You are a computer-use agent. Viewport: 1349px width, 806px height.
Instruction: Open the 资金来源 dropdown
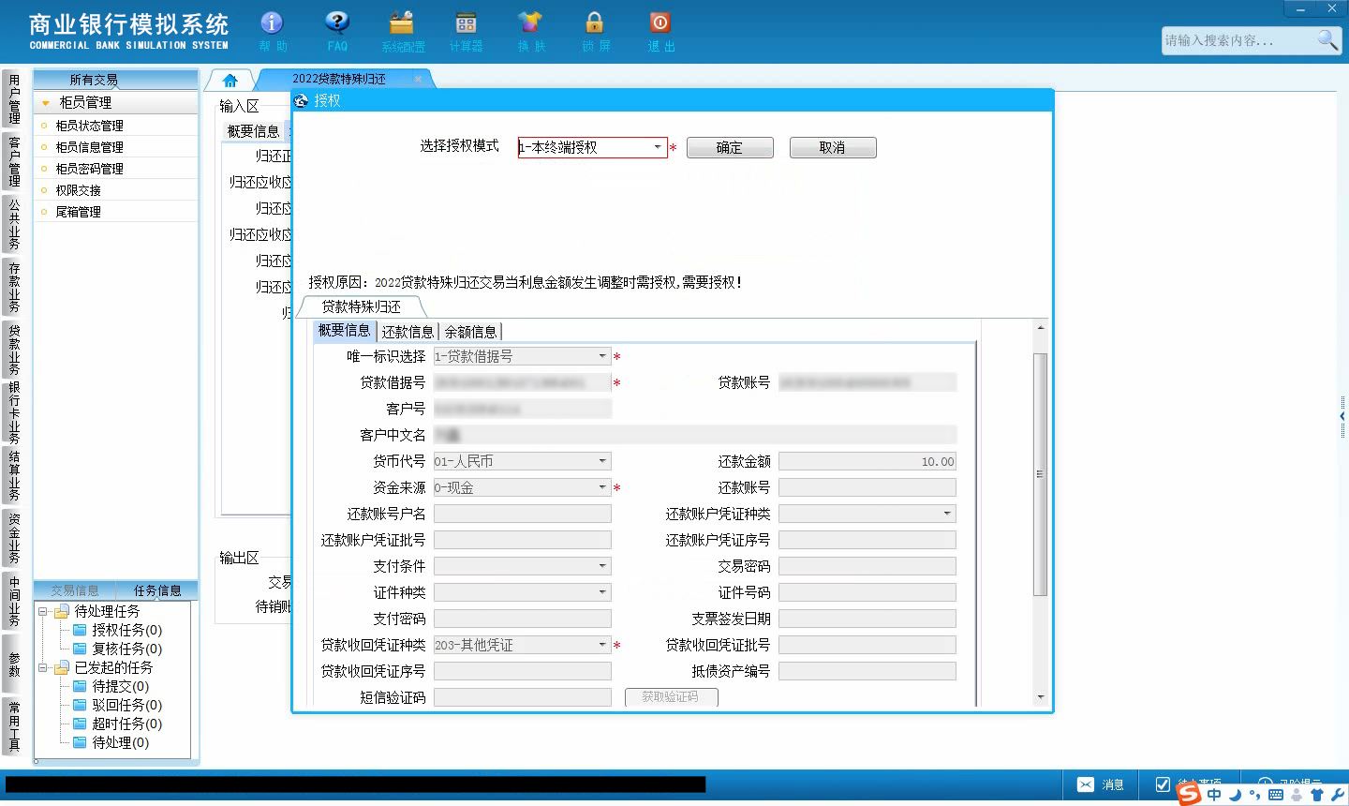click(x=603, y=487)
